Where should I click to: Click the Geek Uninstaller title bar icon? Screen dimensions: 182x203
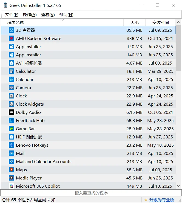tap(5, 5)
